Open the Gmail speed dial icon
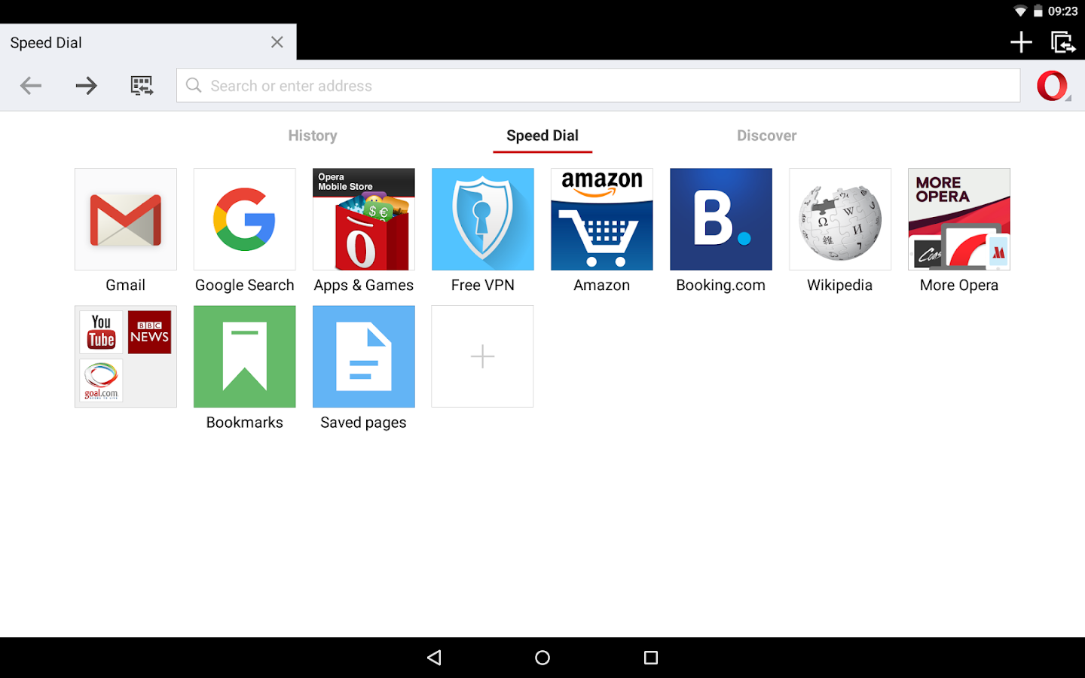1085x678 pixels. click(125, 219)
